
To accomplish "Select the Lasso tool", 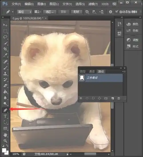I will [x=5, y=37].
